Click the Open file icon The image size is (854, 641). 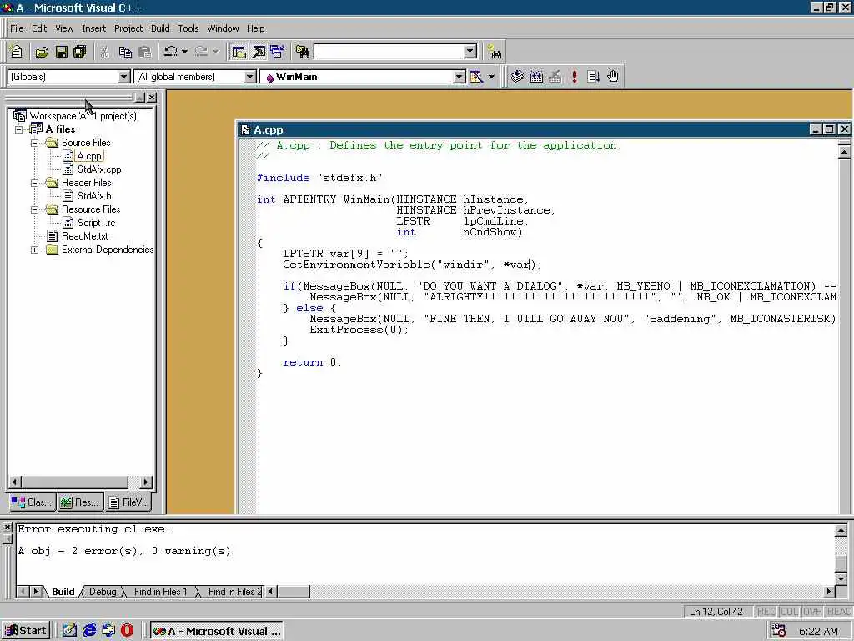coord(42,52)
